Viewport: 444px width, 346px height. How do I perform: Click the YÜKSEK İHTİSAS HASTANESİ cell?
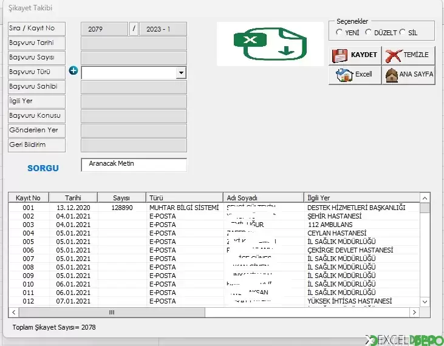pyautogui.click(x=350, y=301)
